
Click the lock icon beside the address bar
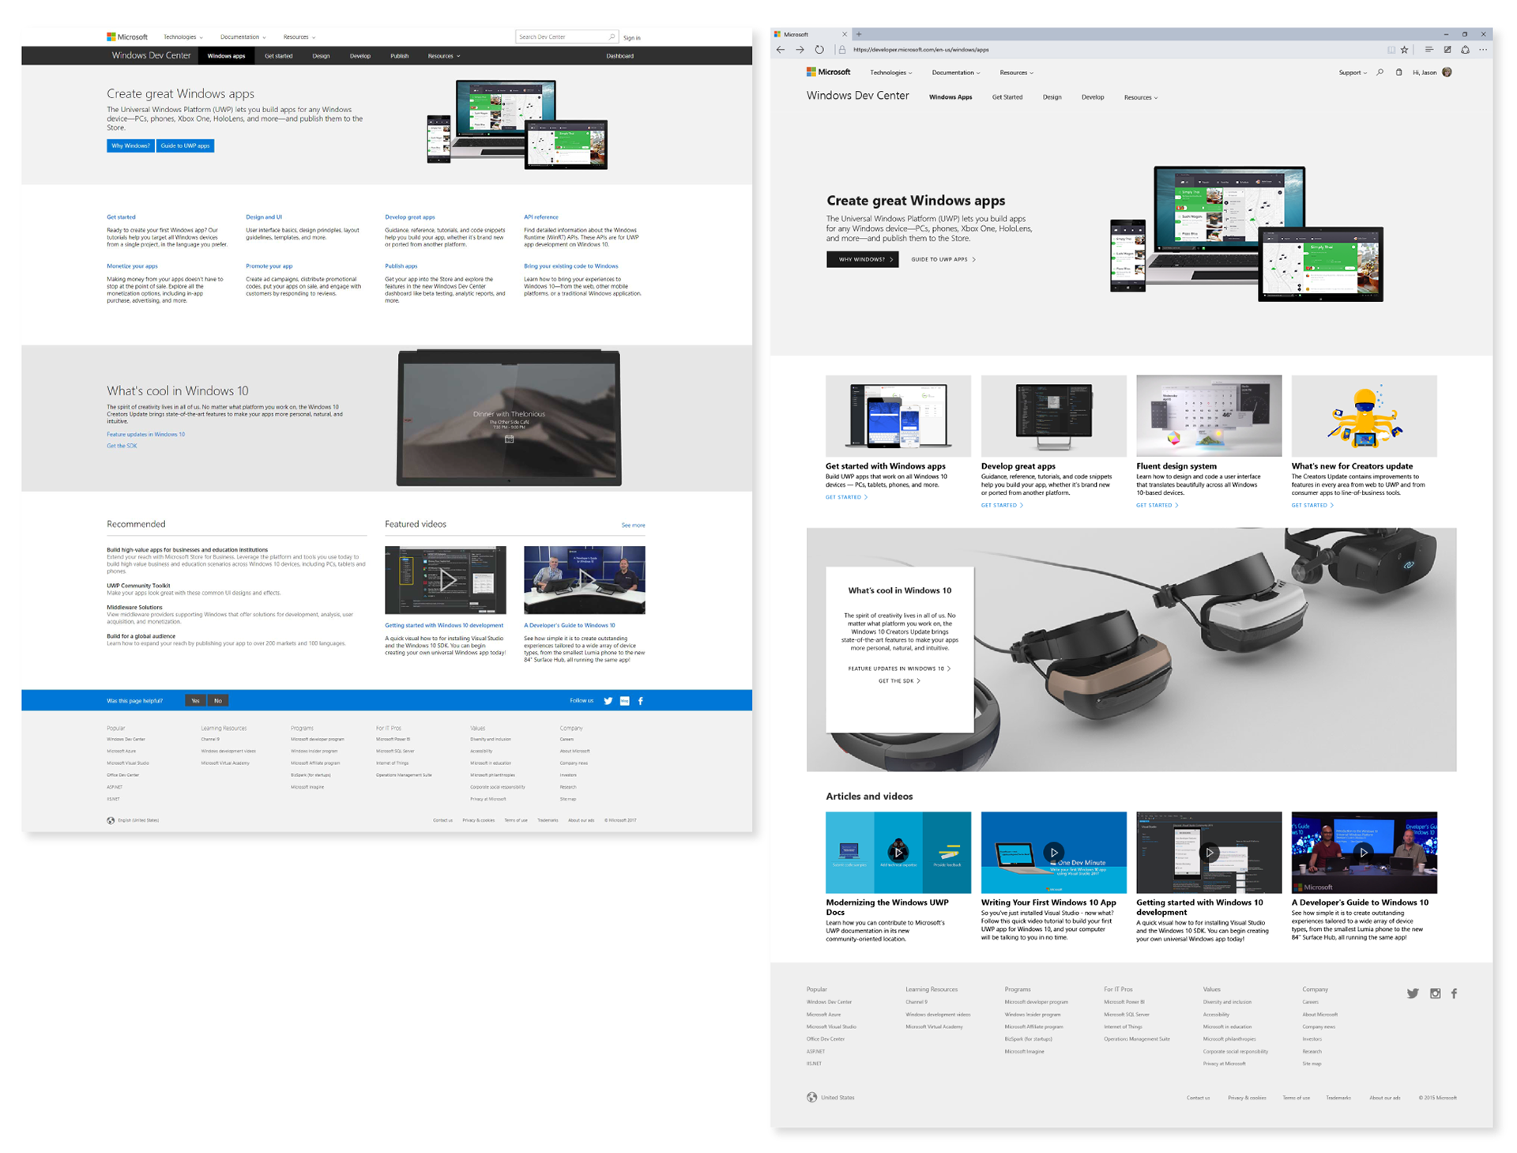click(x=841, y=50)
